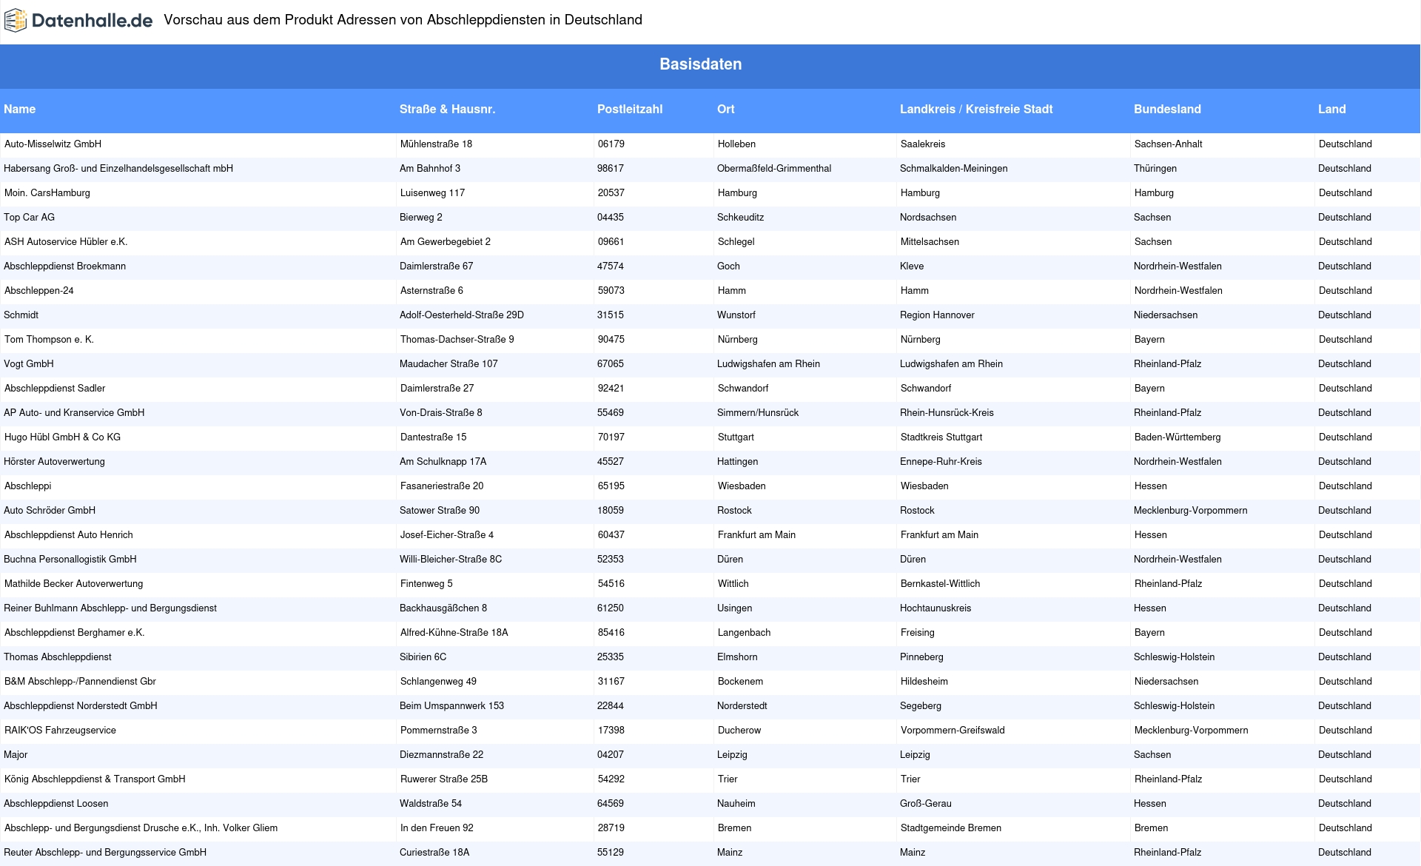This screenshot has height=866, width=1421.
Task: Select the Hochtaunuskreis district cell
Action: tap(935, 608)
